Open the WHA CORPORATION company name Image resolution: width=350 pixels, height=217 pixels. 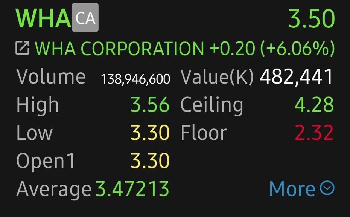[119, 49]
